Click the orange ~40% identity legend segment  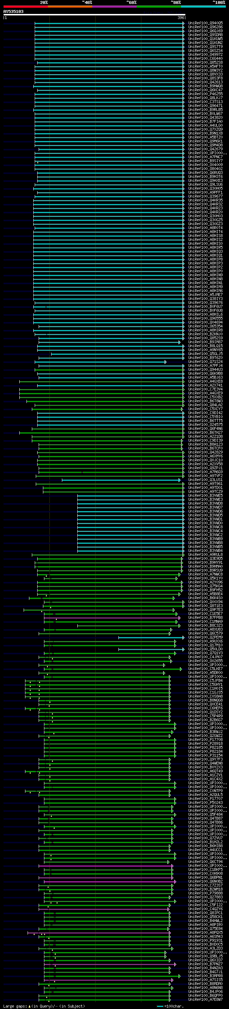click(70, 6)
